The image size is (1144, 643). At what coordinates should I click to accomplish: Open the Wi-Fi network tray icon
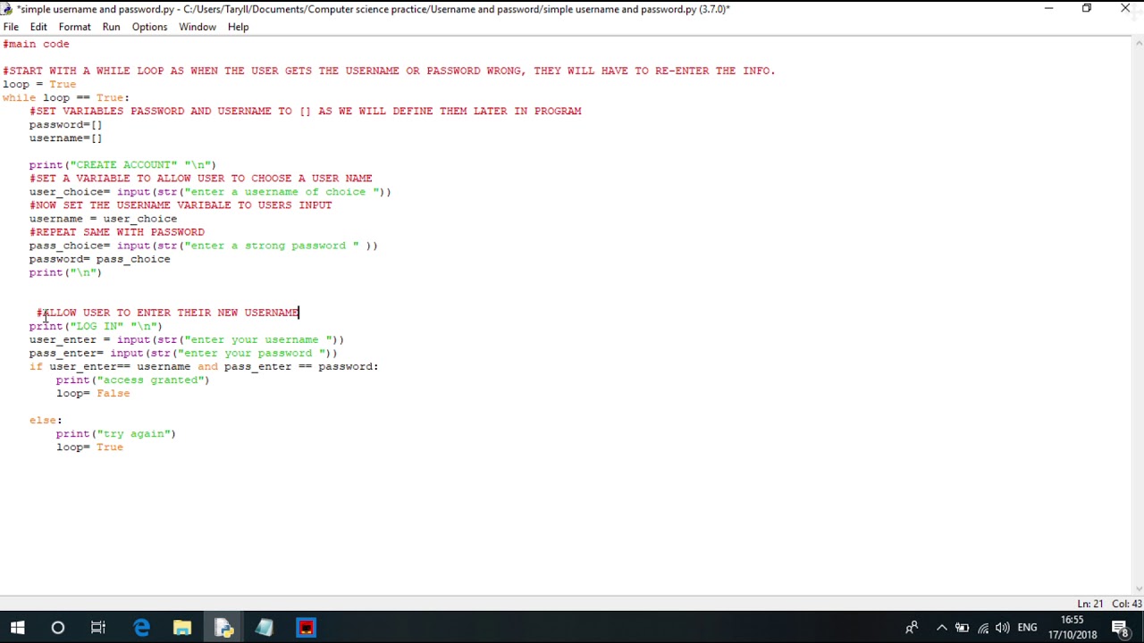tap(983, 628)
